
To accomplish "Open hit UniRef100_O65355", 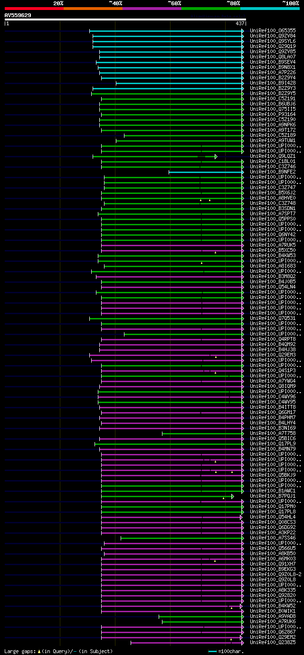I will click(273, 31).
